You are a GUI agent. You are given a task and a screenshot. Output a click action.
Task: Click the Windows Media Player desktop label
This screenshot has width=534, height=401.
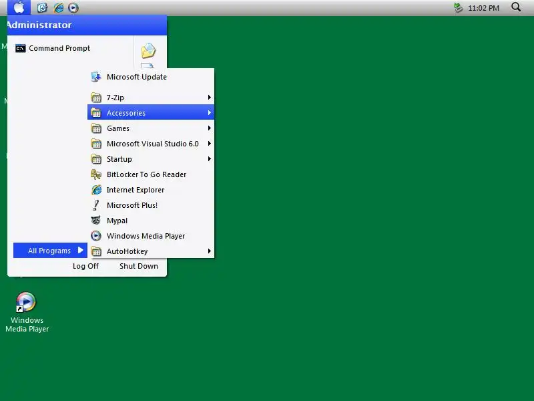[x=27, y=325]
